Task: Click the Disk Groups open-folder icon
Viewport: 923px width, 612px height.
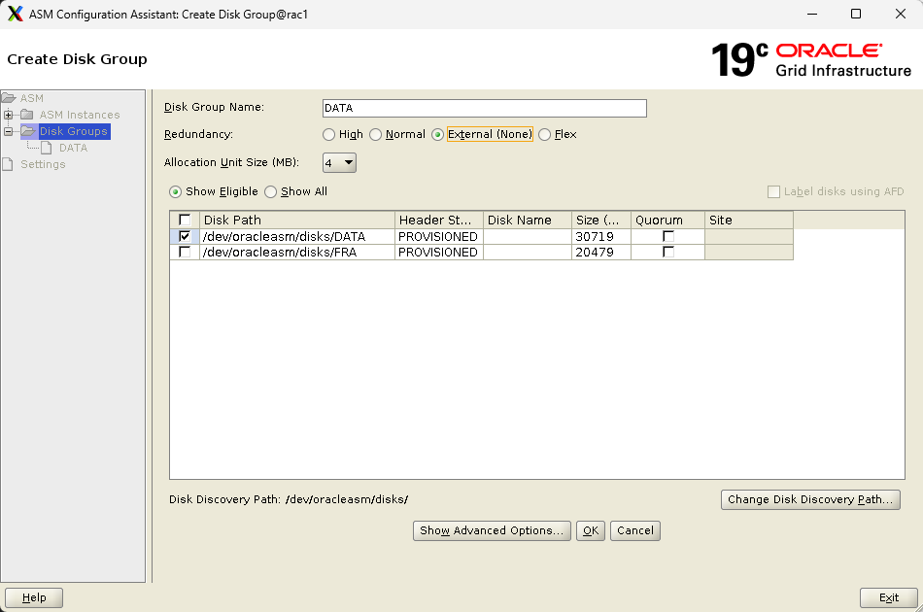Action: point(29,130)
